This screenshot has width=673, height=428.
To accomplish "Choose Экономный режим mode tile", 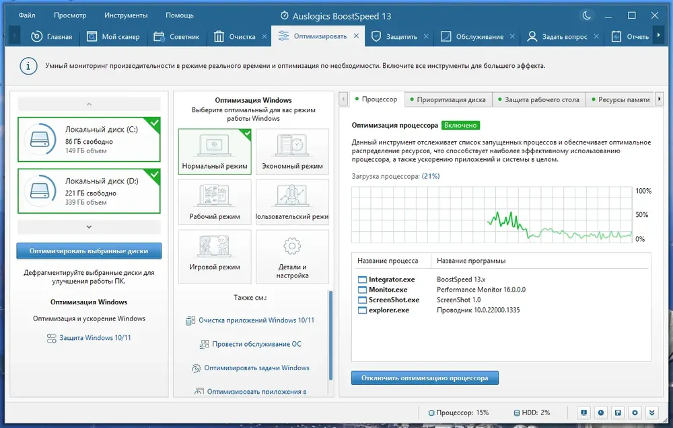I will pyautogui.click(x=292, y=152).
